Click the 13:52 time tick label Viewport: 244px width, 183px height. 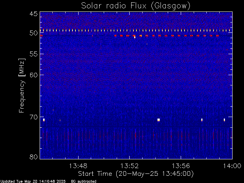(x=130, y=166)
